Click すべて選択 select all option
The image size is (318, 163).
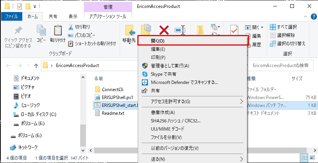click(x=284, y=27)
